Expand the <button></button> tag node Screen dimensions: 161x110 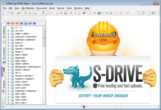[x=8, y=76]
